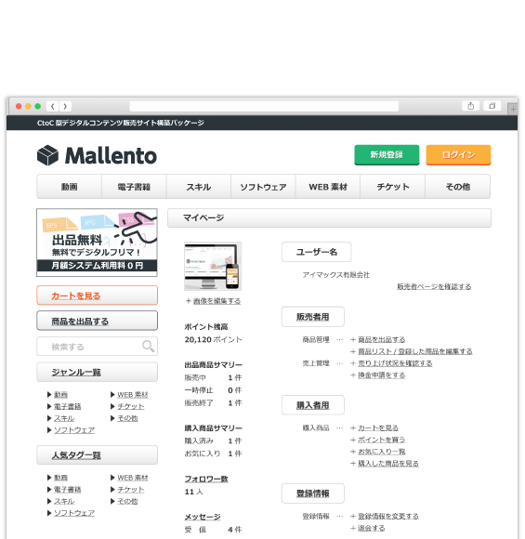
Task: Click 販売者ページを確認する link
Action: click(434, 286)
